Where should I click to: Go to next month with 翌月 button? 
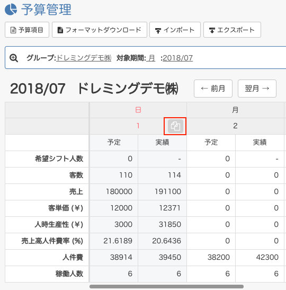tap(257, 89)
